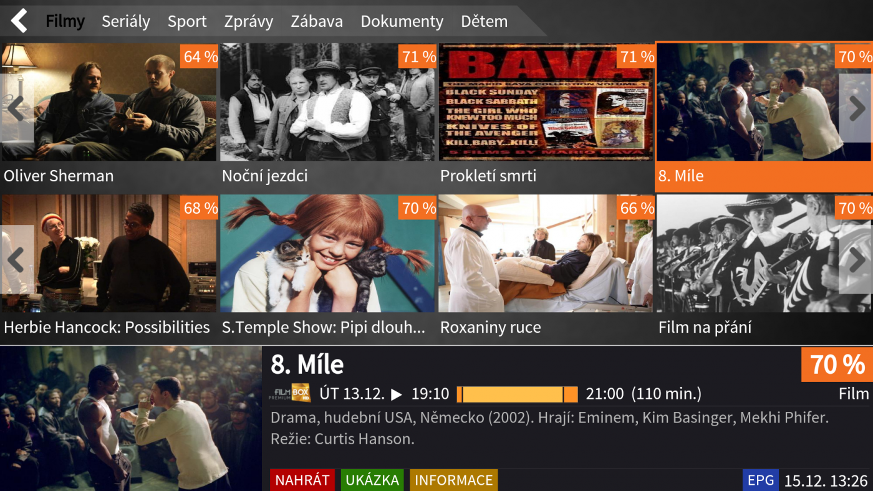
Task: Go to the Dětem tab
Action: pos(484,21)
